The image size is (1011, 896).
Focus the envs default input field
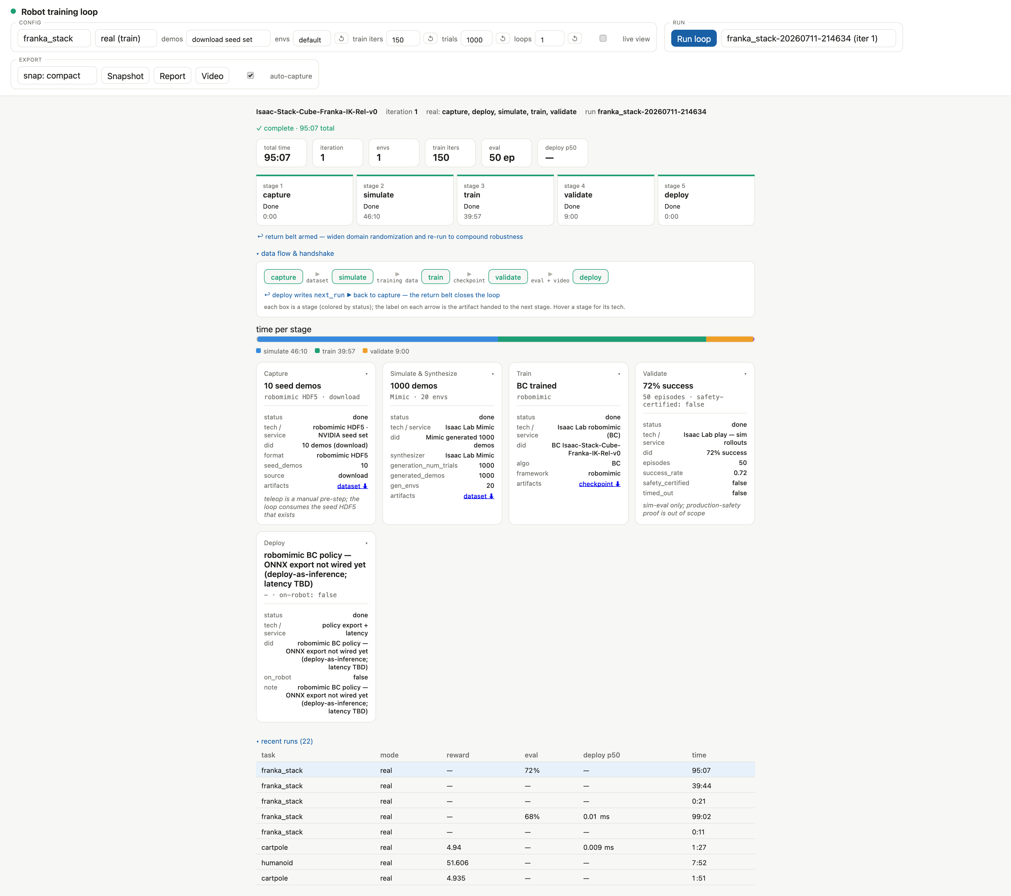(x=312, y=39)
